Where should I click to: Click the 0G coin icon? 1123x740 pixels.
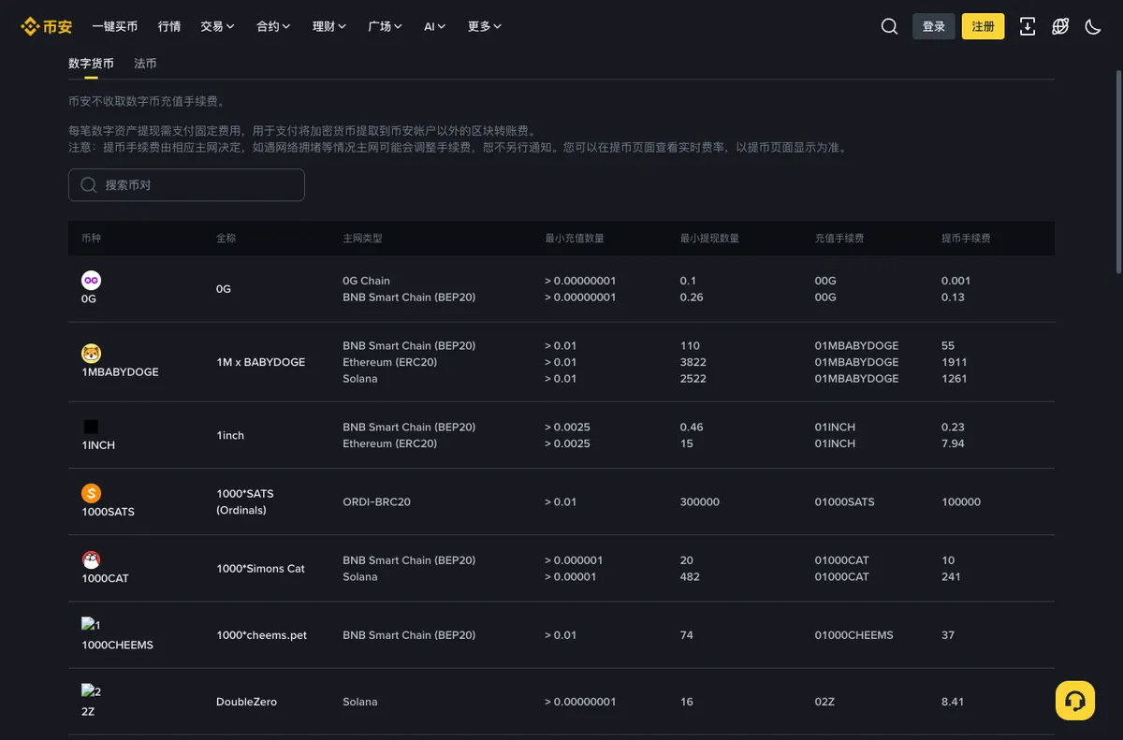click(91, 280)
